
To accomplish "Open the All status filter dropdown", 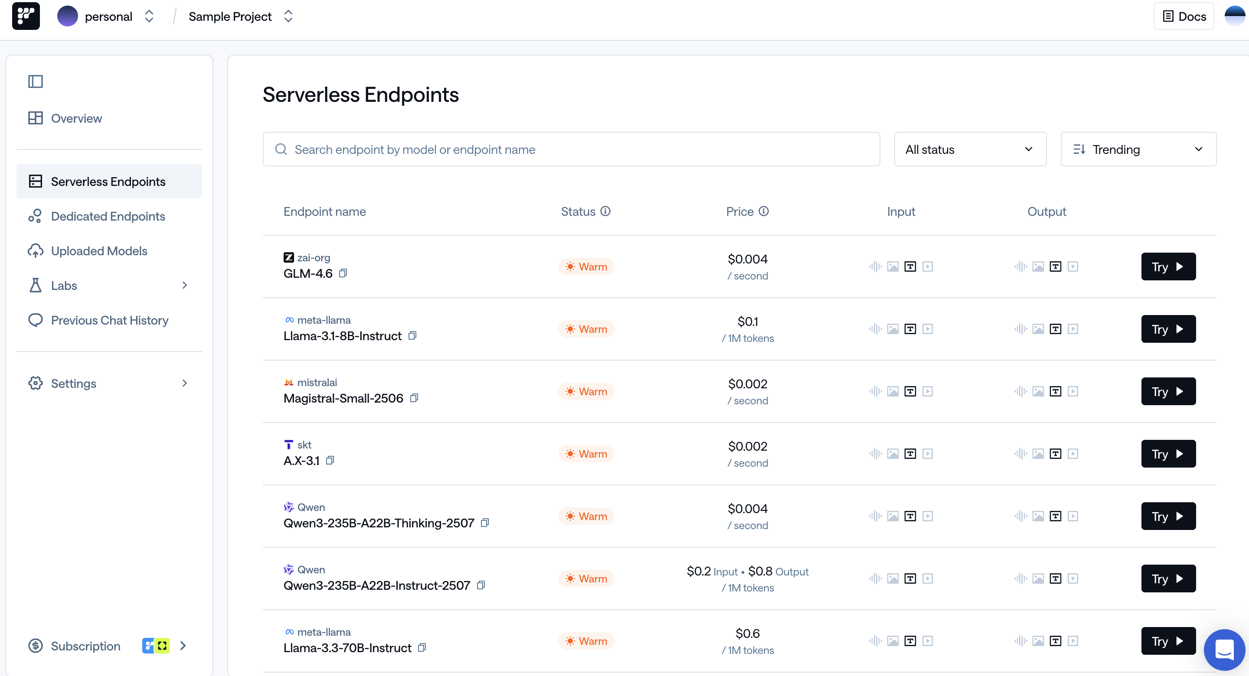I will tap(970, 149).
